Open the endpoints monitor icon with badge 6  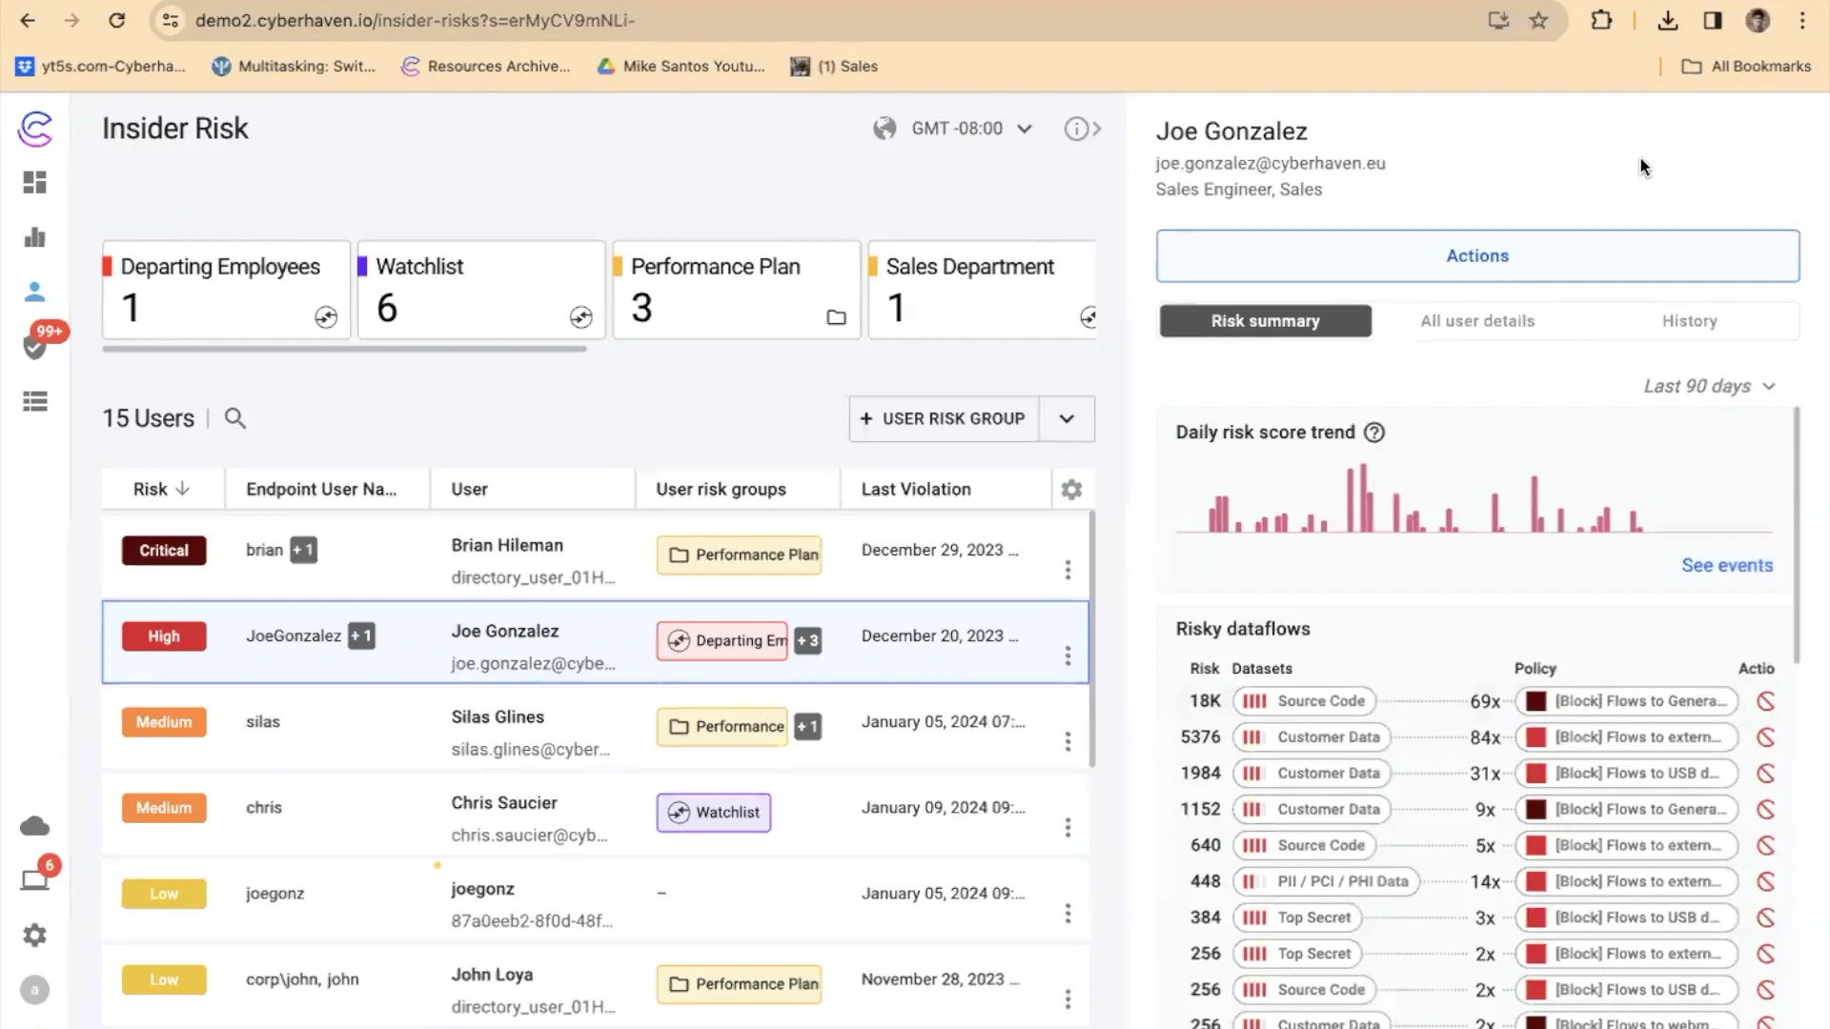(35, 879)
